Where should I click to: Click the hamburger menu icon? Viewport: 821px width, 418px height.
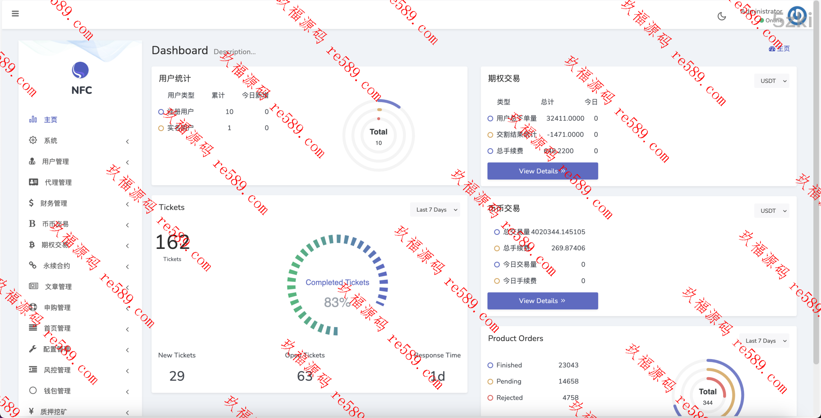[15, 14]
